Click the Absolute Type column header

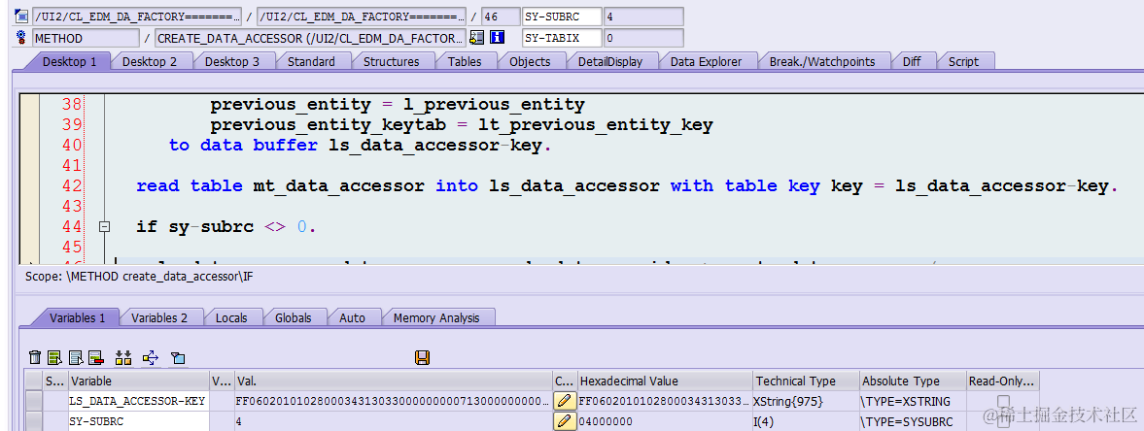912,381
